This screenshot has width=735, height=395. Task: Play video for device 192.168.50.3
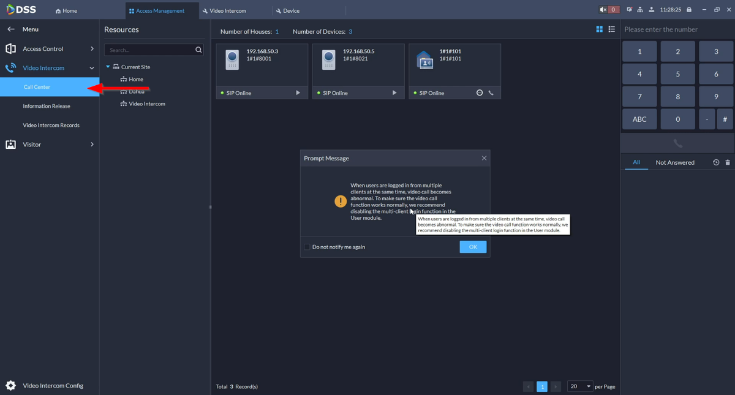click(x=298, y=93)
